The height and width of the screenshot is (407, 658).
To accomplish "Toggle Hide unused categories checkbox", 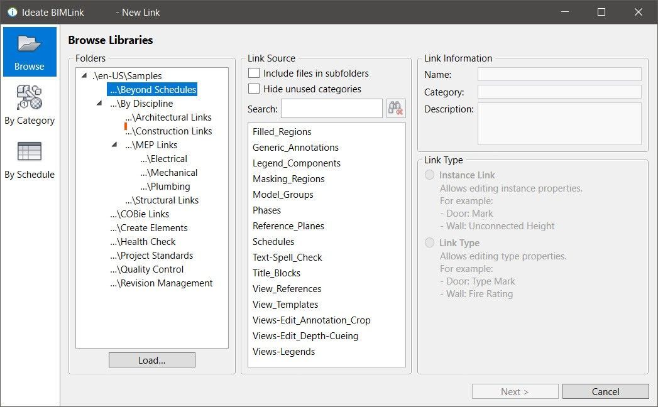I will pos(254,89).
